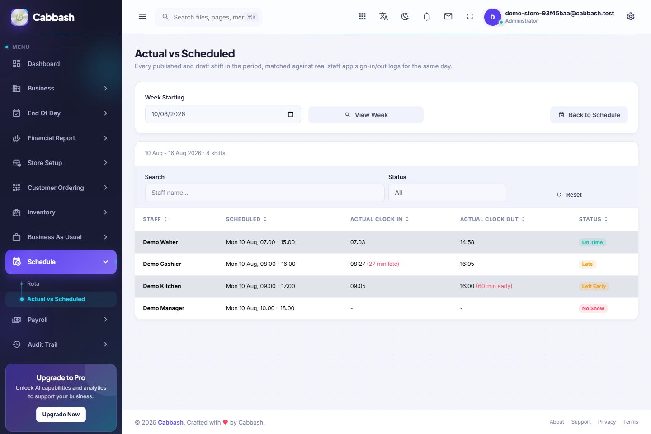Image resolution: width=651 pixels, height=434 pixels.
Task: Open the calendar picker in Week Starting
Action: coord(291,114)
